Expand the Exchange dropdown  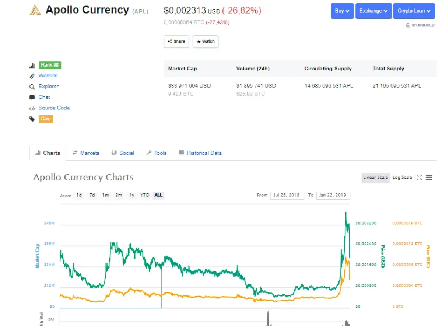pyautogui.click(x=373, y=11)
